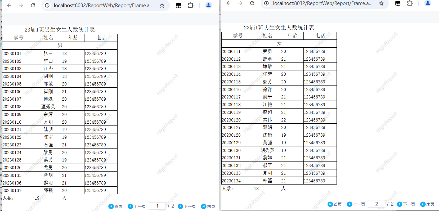Click the 人数 count value 19
439x211 pixels.
(x=37, y=198)
